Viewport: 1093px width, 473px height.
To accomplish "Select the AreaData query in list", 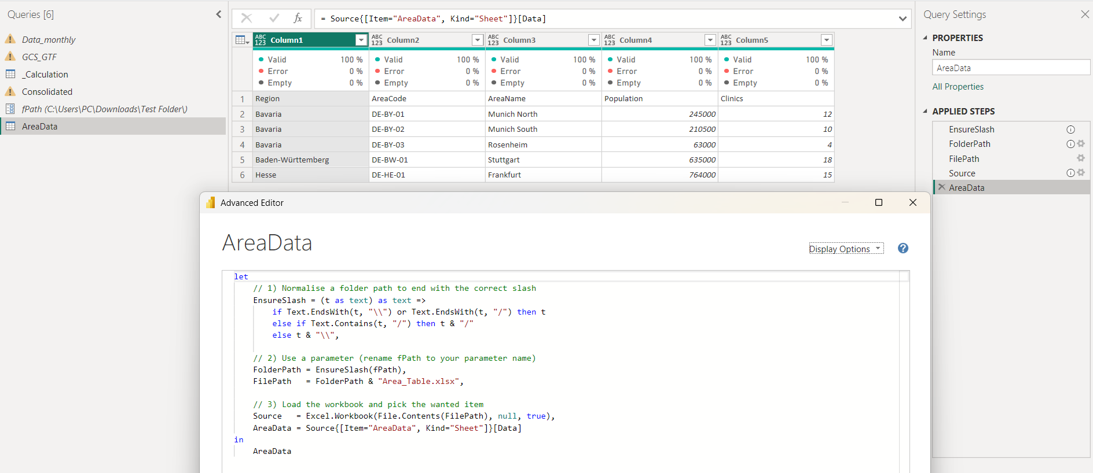I will coord(113,126).
